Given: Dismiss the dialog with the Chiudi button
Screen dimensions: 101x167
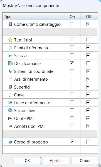Looking at the screenshot, I should 85,161.
